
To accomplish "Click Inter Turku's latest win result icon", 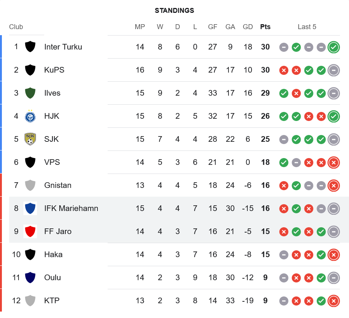I will coord(334,47).
